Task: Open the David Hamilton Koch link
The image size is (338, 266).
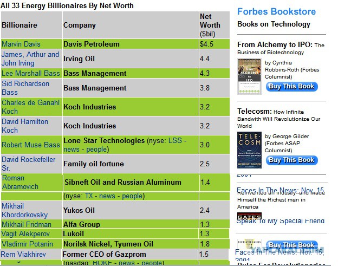Action: (25, 126)
